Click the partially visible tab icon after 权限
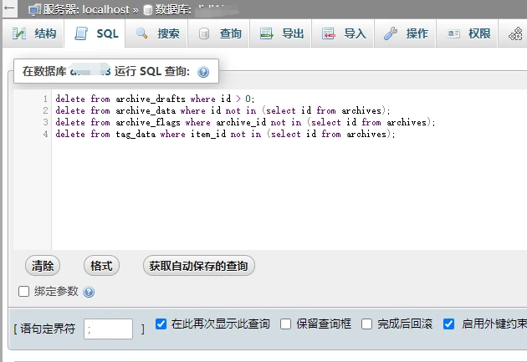Image resolution: width=527 pixels, height=362 pixels. (x=516, y=33)
